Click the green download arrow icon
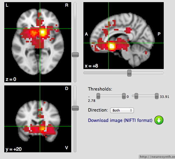This screenshot has height=159, width=175. 159,120
